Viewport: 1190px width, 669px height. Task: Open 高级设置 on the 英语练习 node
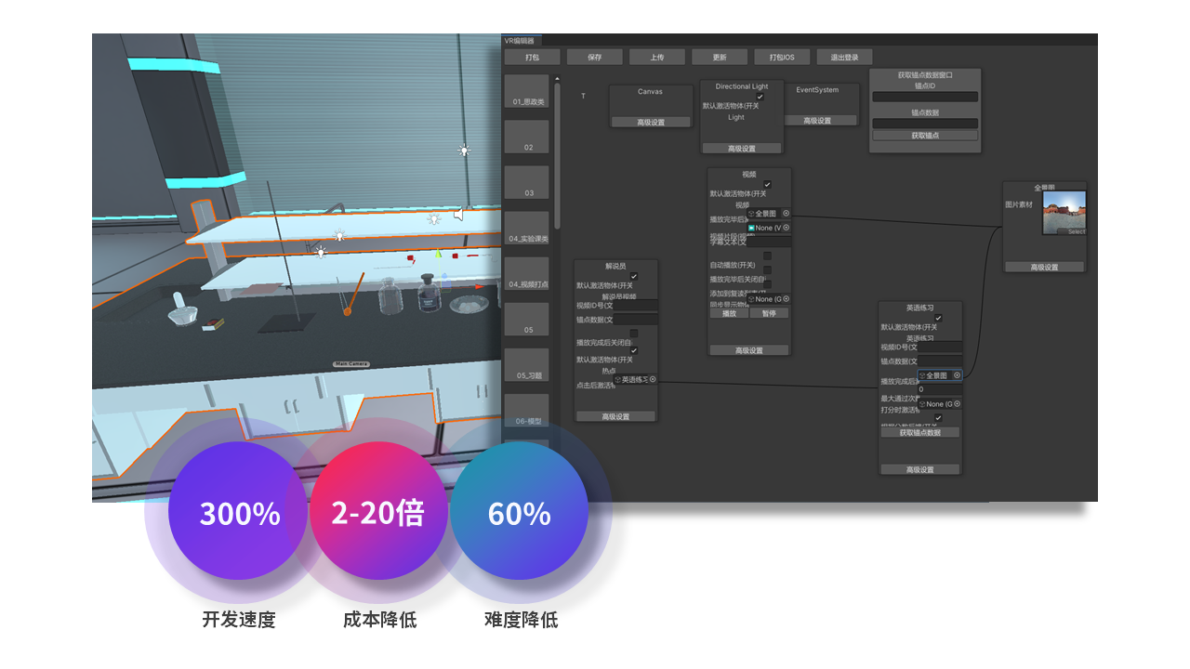[x=919, y=469]
